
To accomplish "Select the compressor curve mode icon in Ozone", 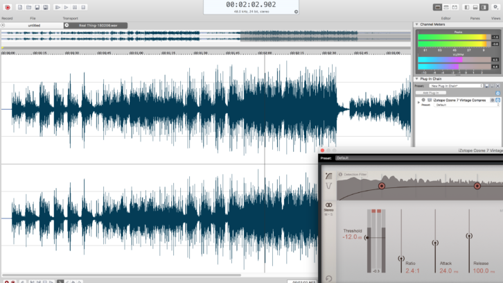I will point(329,176).
